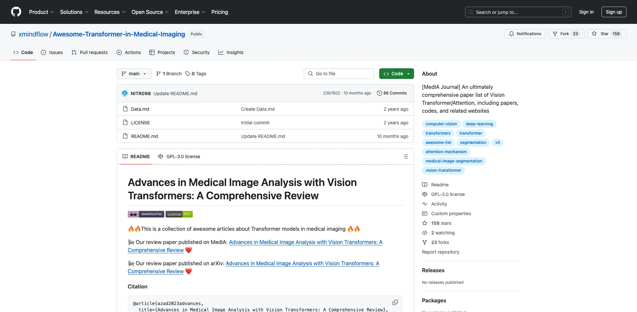Expand the Product menu
The width and height of the screenshot is (637, 312).
click(x=41, y=12)
